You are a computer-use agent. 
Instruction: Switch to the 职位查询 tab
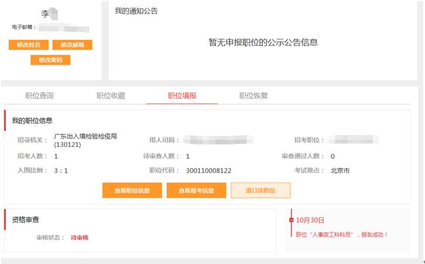click(40, 96)
